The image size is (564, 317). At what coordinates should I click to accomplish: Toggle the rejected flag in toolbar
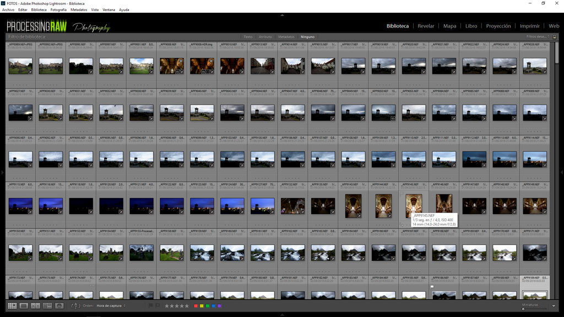click(157, 305)
